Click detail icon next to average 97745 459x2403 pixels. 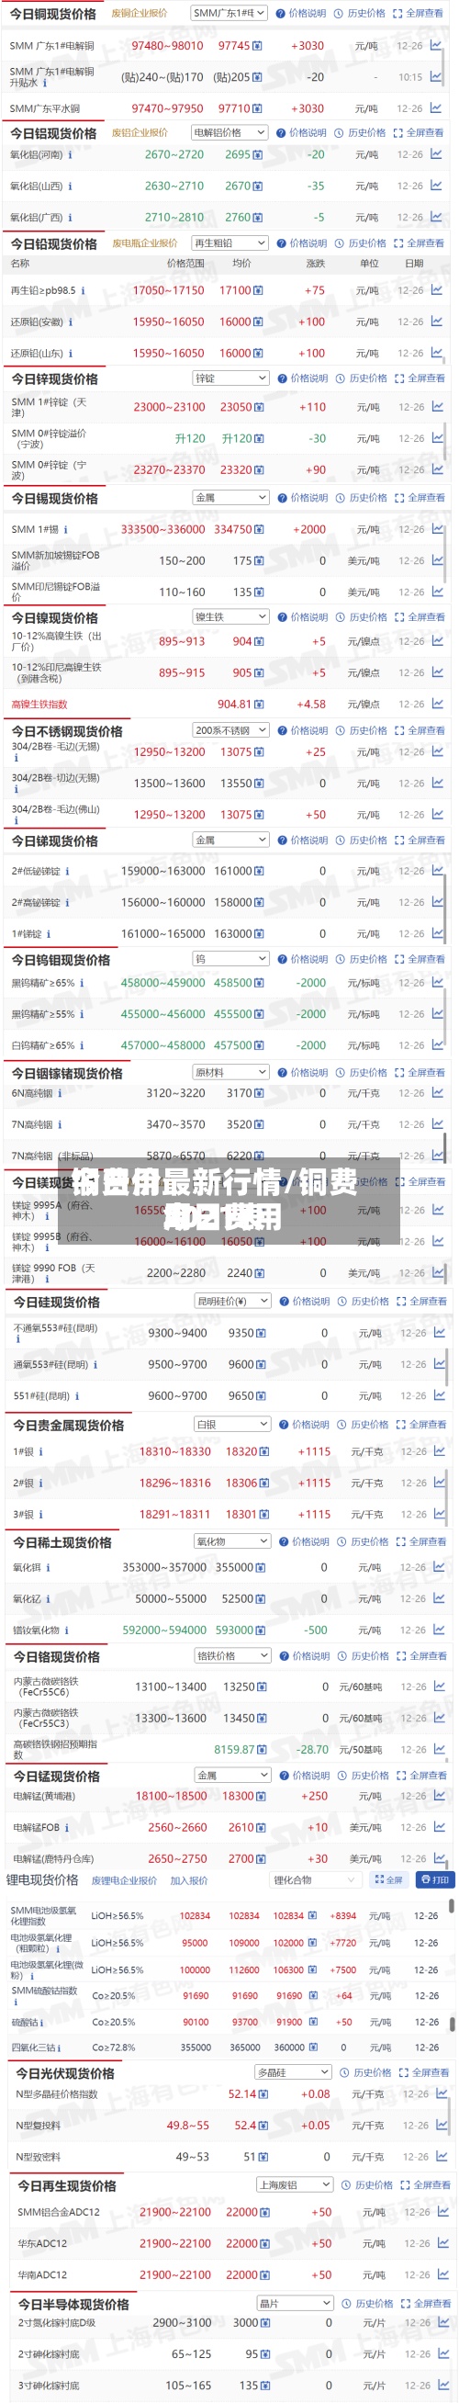[257, 46]
